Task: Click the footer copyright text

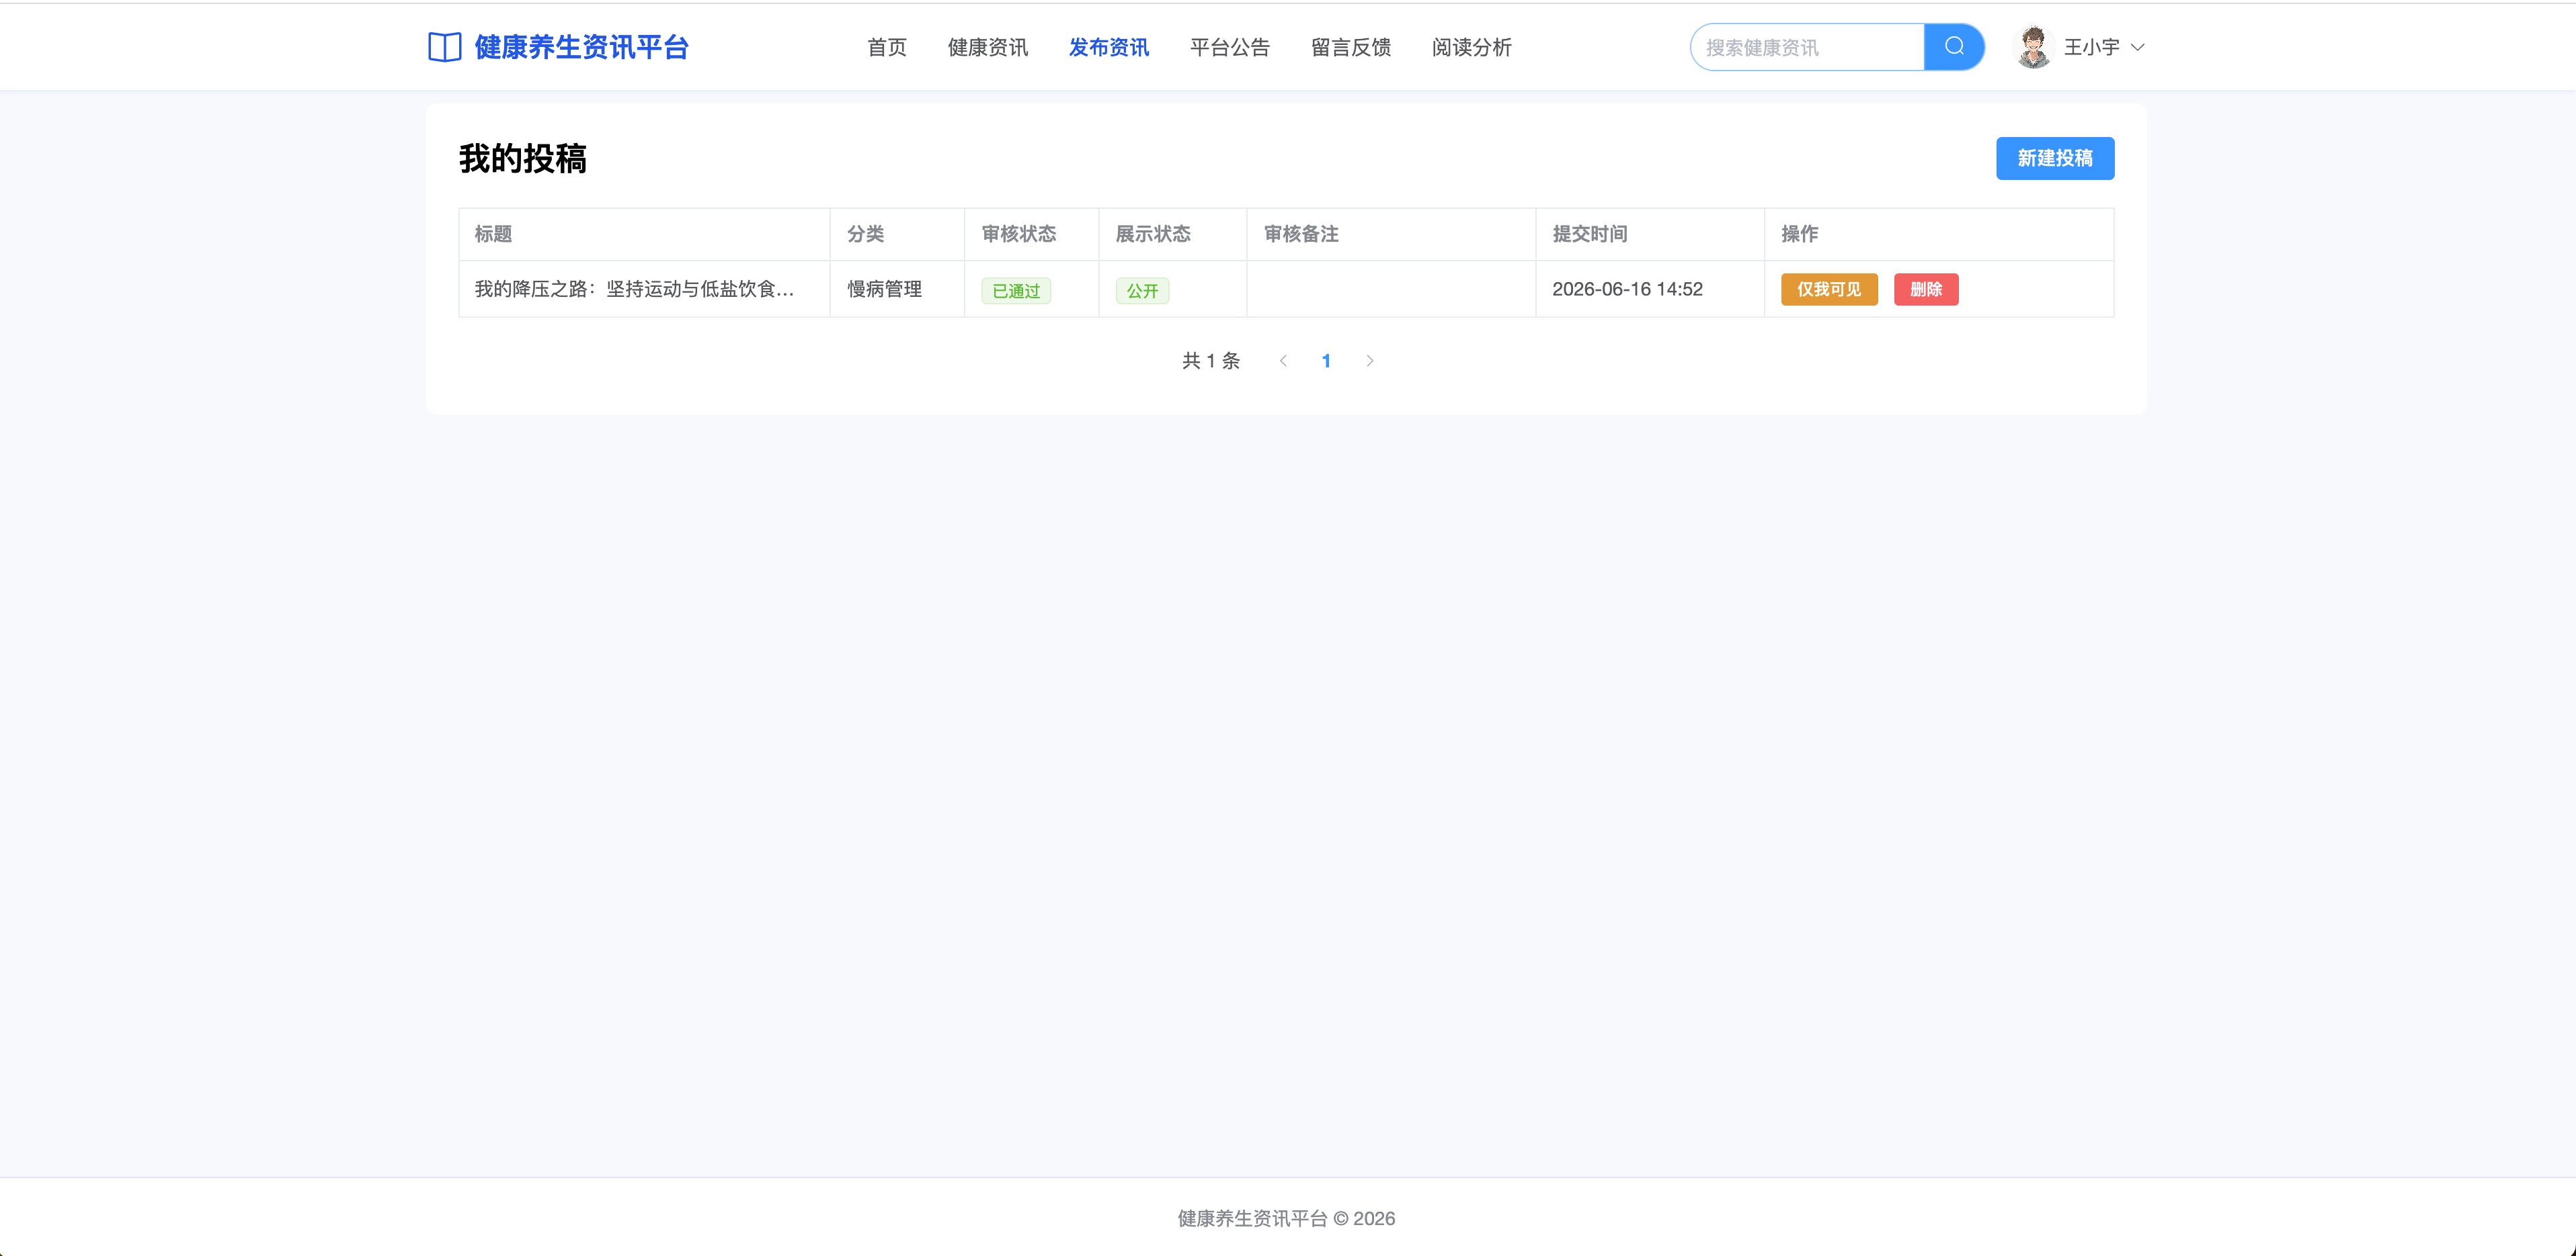Action: (1286, 1218)
